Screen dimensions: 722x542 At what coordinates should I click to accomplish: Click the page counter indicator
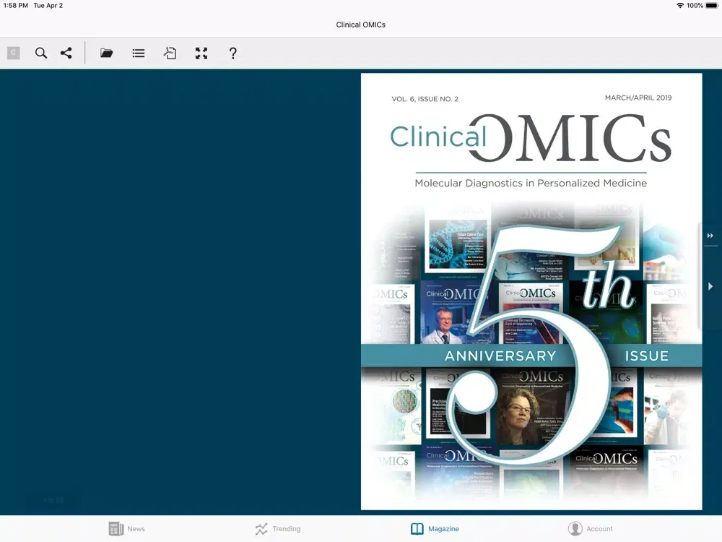coord(53,500)
